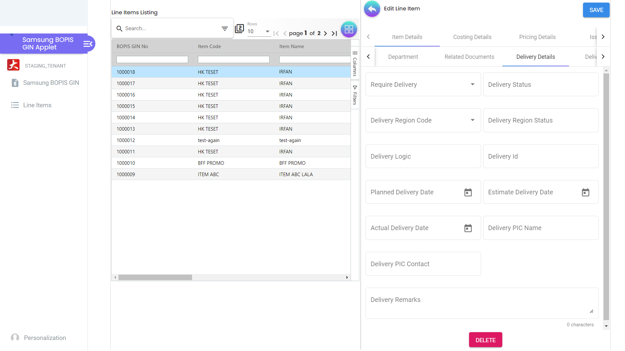This screenshot has height=351, width=625.
Task: Switch to the Related Documents tab
Action: click(469, 57)
